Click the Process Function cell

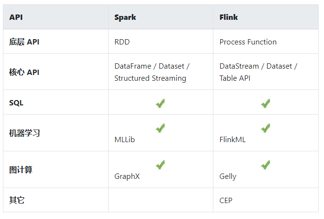[x=248, y=42]
